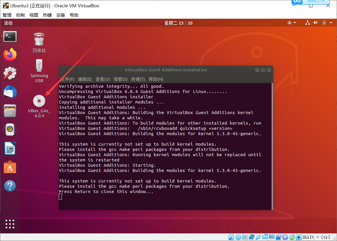Open the Files manager dock icon
This screenshot has height=241, width=337.
coord(10,111)
